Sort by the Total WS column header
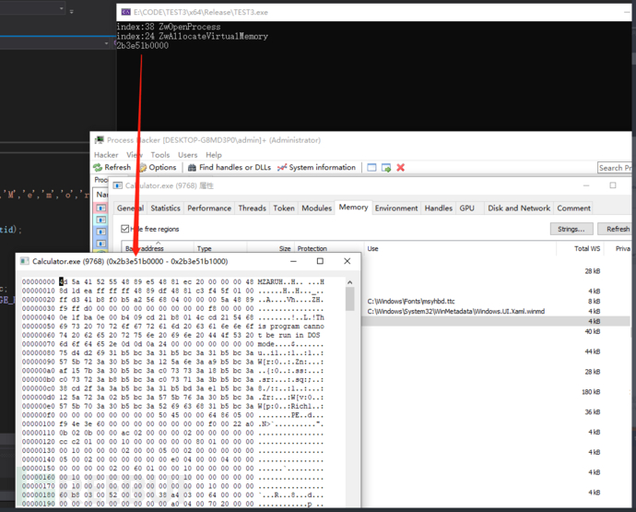This screenshot has width=636, height=512. coord(580,248)
